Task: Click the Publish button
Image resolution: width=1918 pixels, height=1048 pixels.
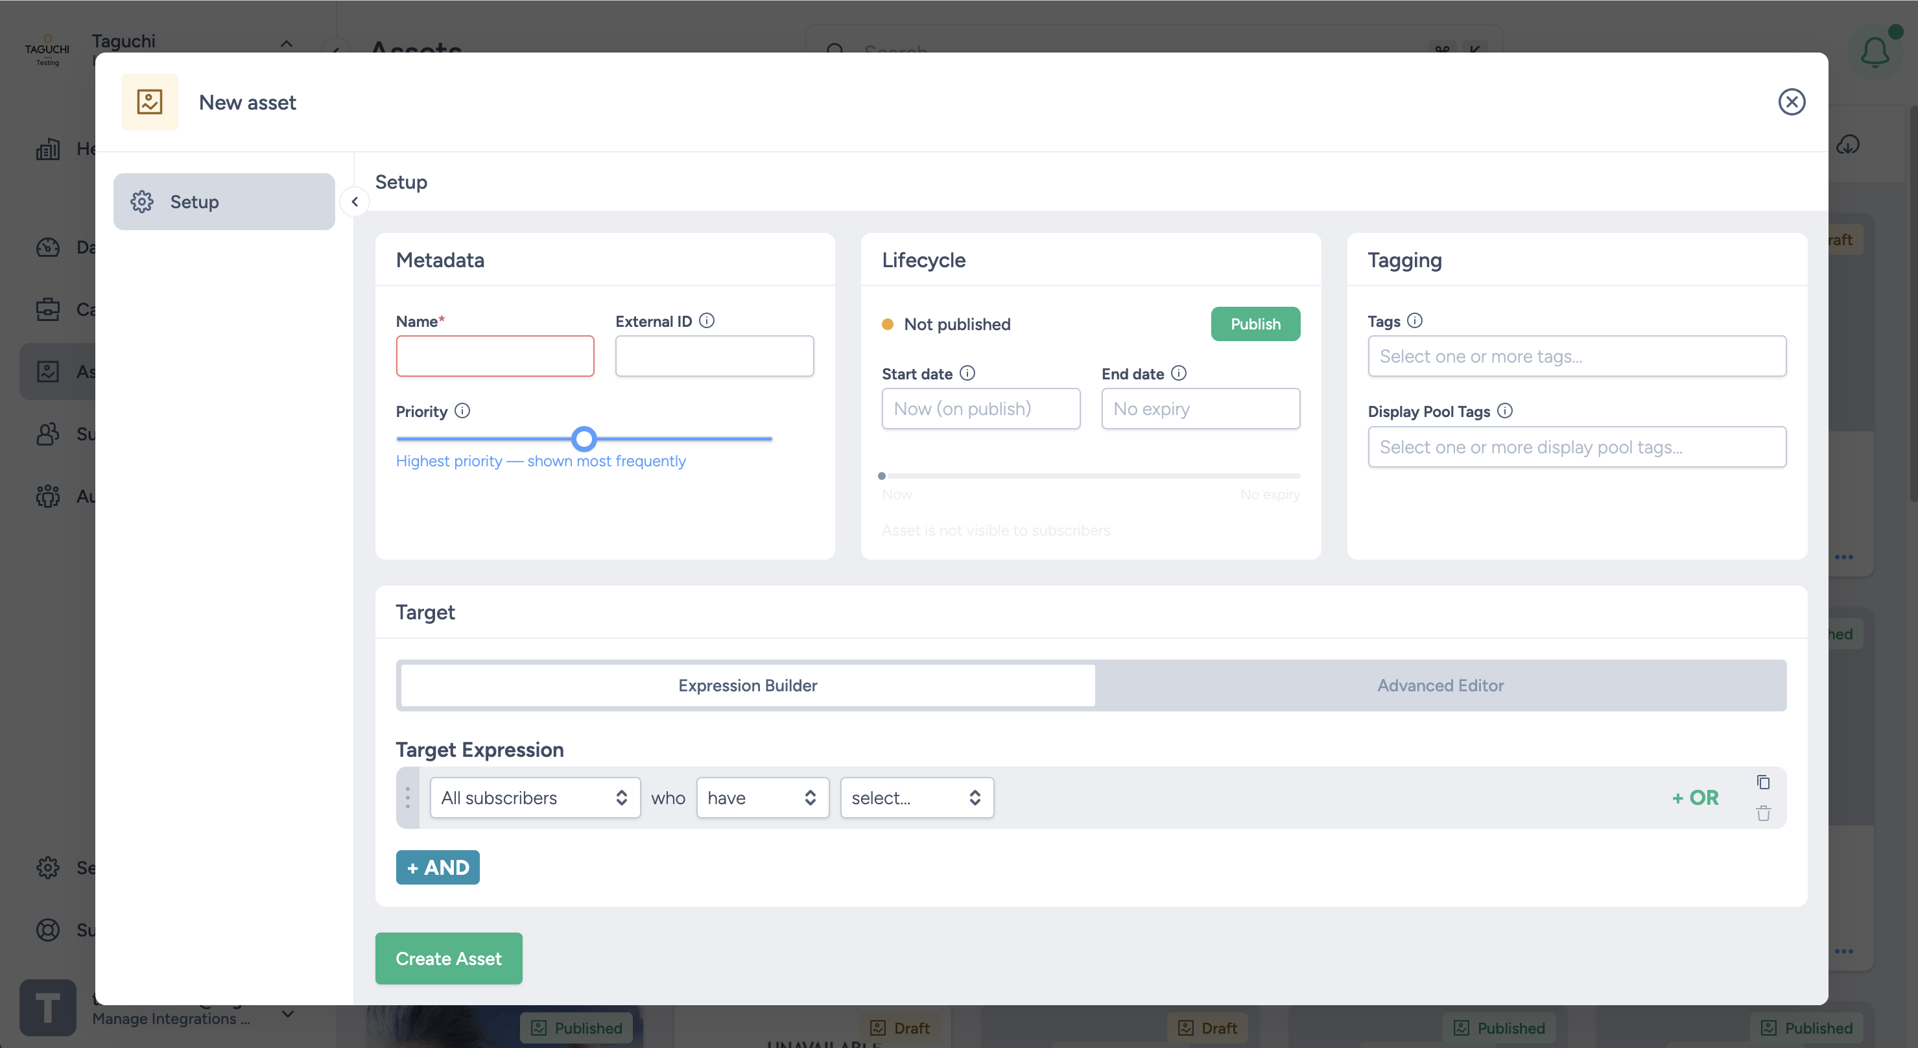Action: 1255,324
